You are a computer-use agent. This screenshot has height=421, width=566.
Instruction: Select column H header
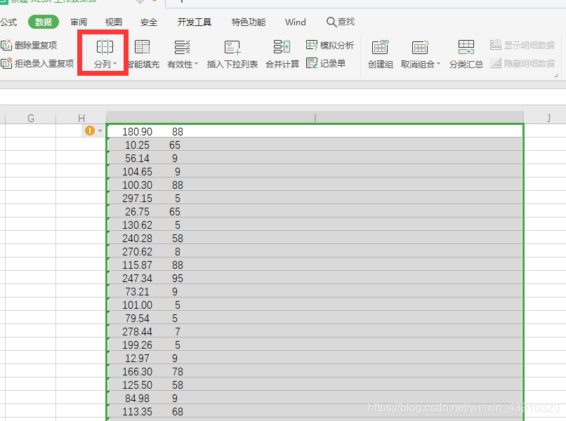point(81,118)
